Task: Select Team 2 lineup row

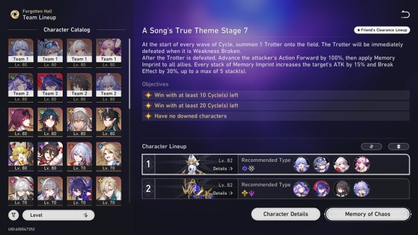Action: pyautogui.click(x=276, y=189)
